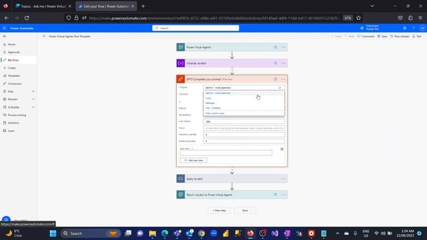
Task: Show info for Initialize variable card
Action: [x=276, y=63]
